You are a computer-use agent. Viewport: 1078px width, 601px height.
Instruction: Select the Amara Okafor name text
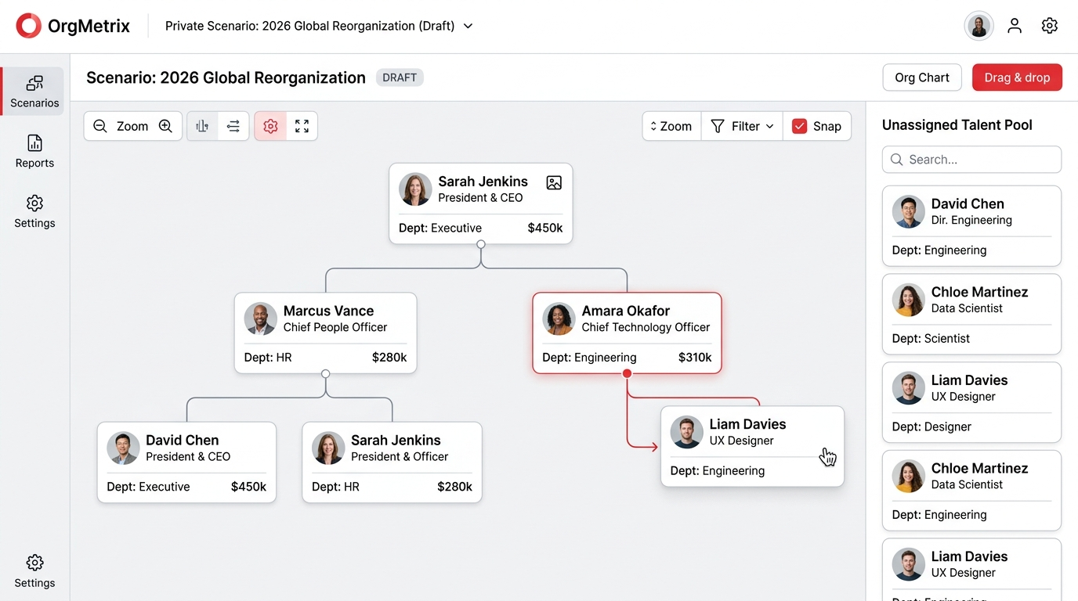click(x=625, y=311)
